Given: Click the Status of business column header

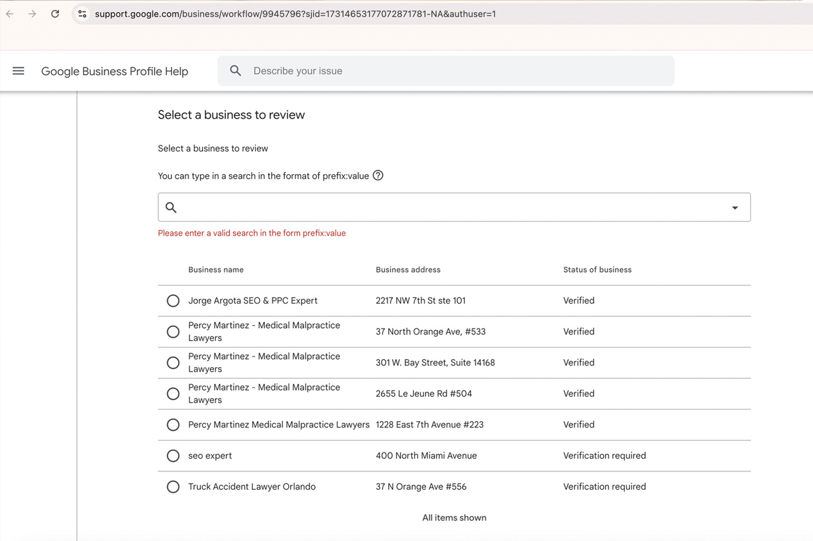Looking at the screenshot, I should click(x=597, y=270).
